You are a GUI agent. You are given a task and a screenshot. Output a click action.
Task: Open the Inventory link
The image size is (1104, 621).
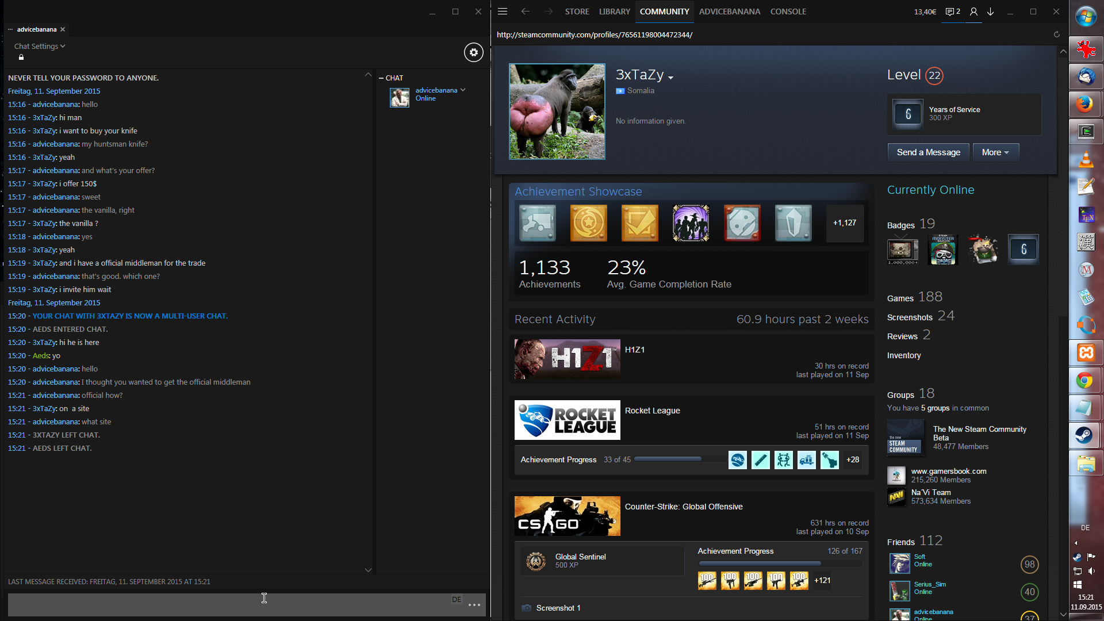(903, 355)
